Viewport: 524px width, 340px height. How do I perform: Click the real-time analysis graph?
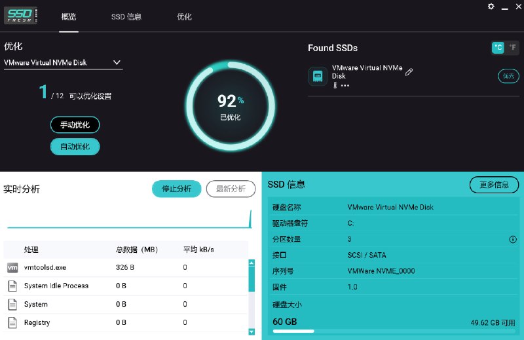[x=129, y=219]
